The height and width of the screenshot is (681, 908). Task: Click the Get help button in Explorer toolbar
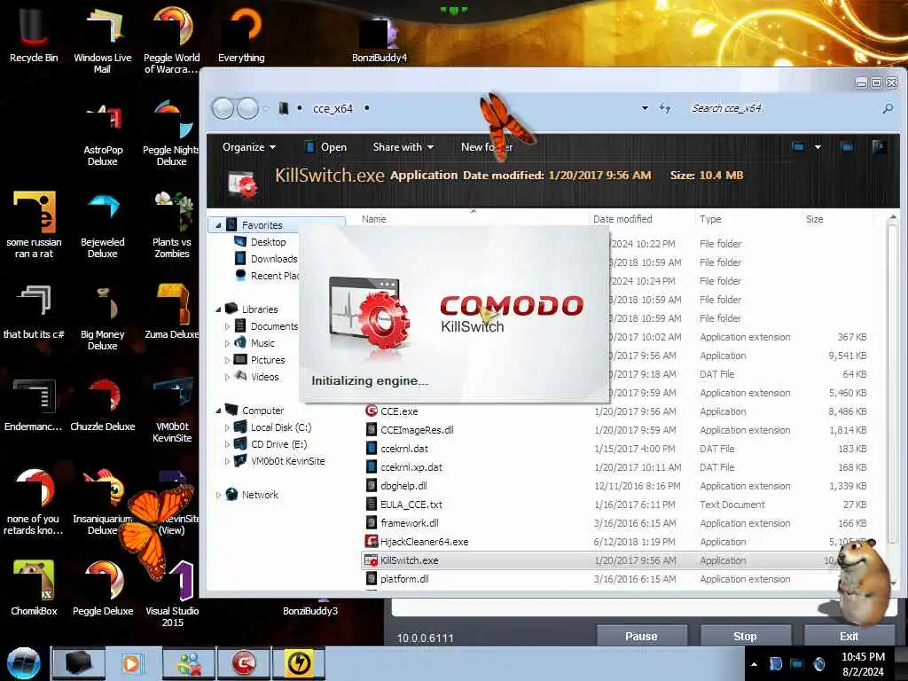tap(879, 147)
